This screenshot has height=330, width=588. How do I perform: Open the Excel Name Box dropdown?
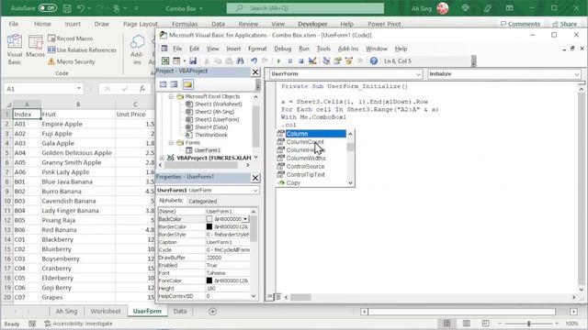(79, 89)
